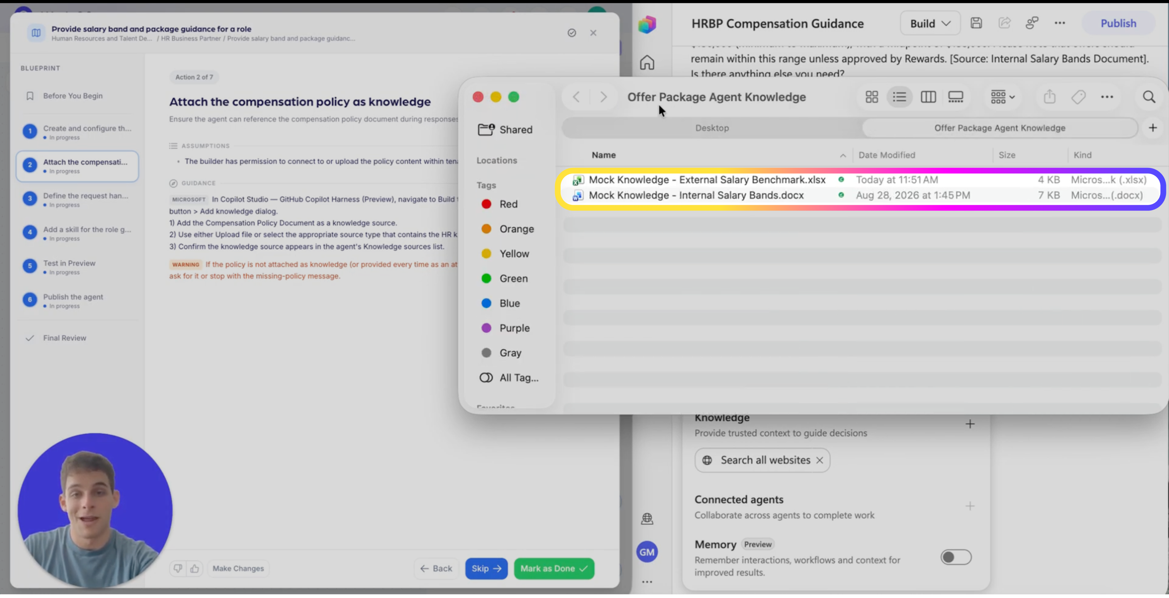Toggle the sort direction chevron in Name column
The height and width of the screenshot is (598, 1169).
click(x=843, y=155)
